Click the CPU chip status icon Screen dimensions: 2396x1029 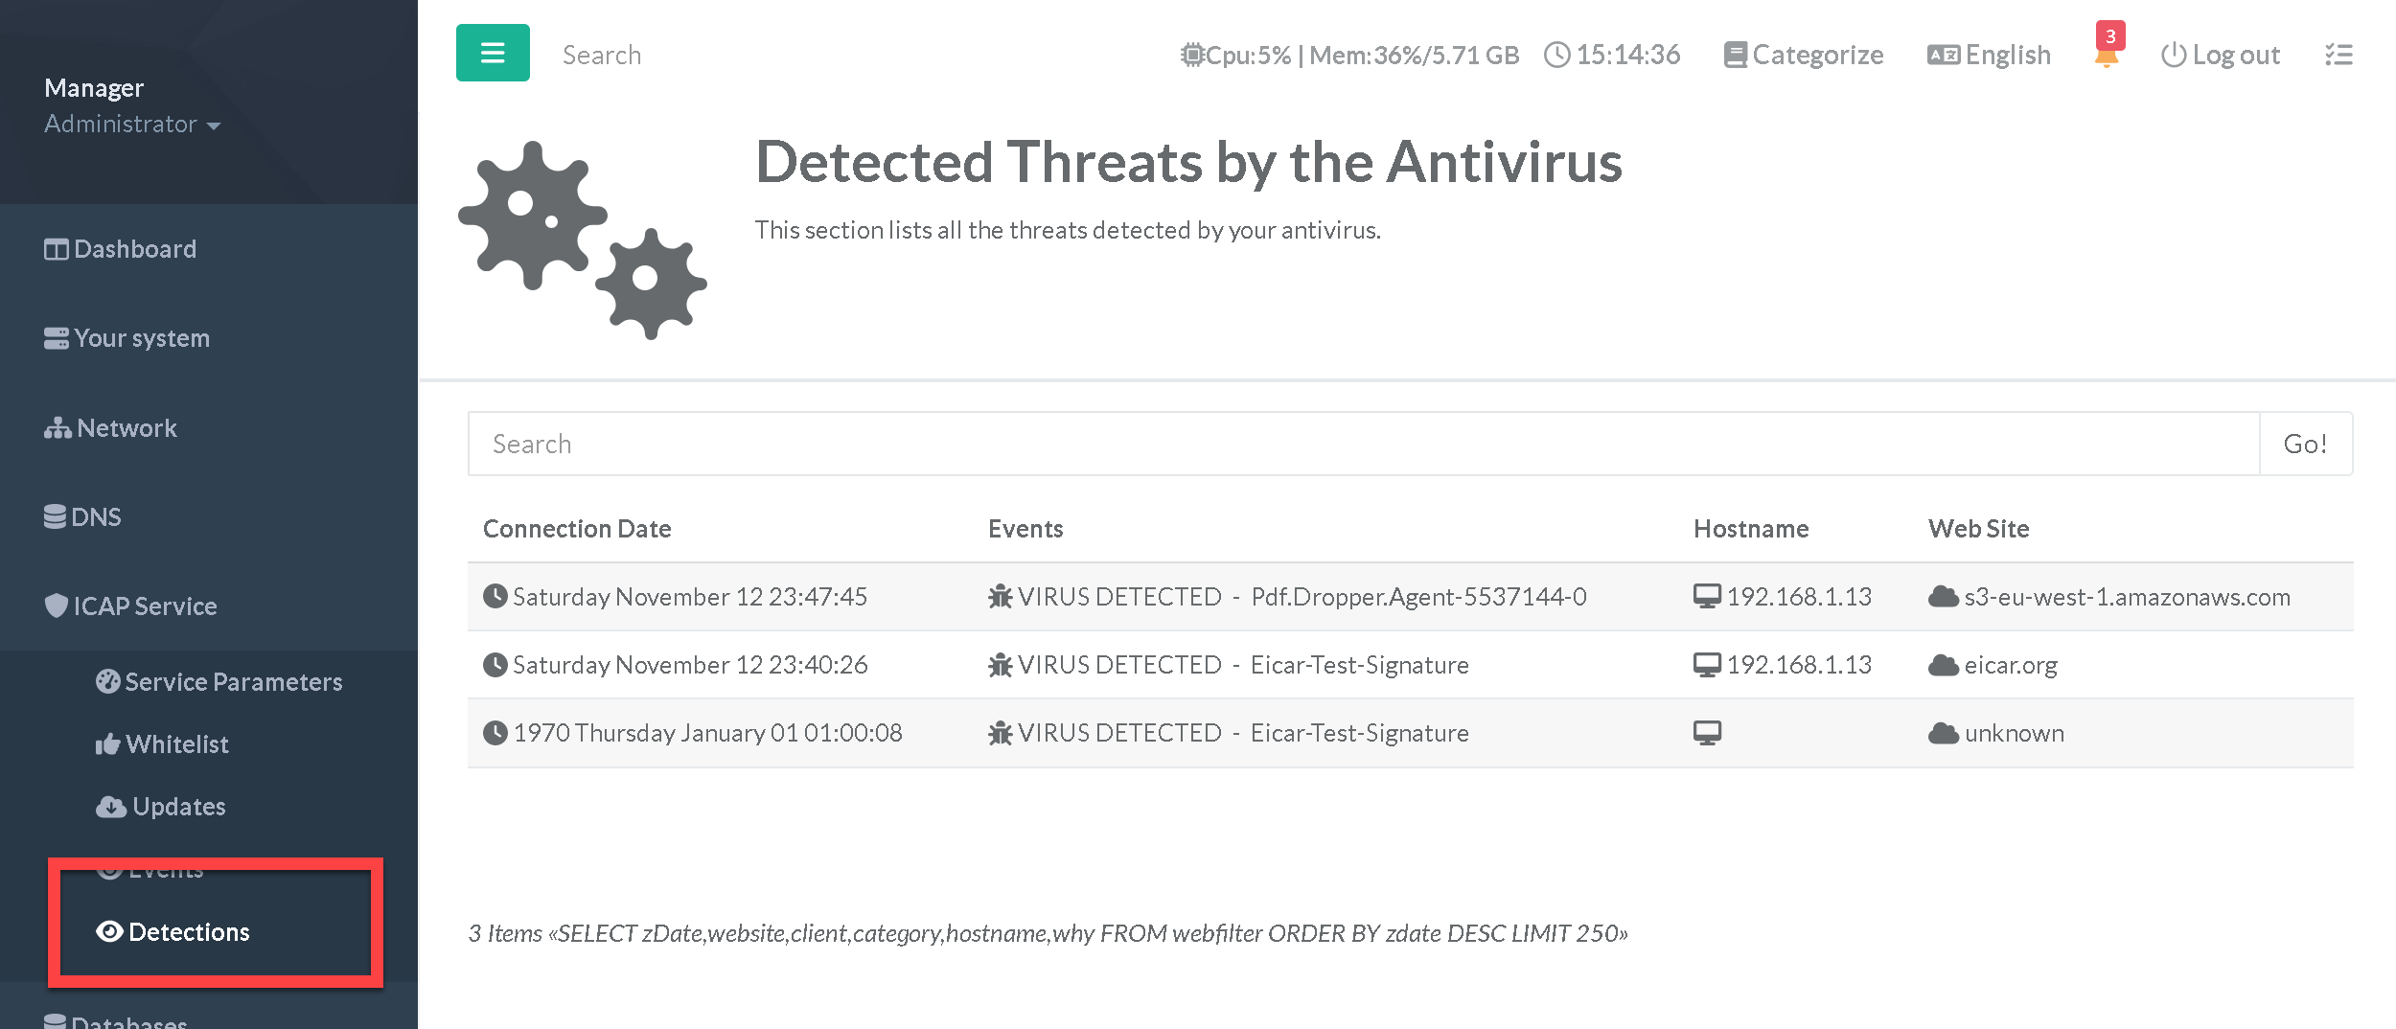1191,56
